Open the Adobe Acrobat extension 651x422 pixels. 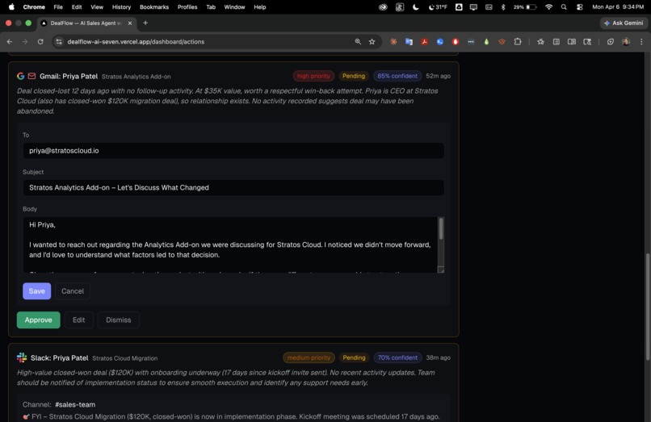[x=424, y=41]
